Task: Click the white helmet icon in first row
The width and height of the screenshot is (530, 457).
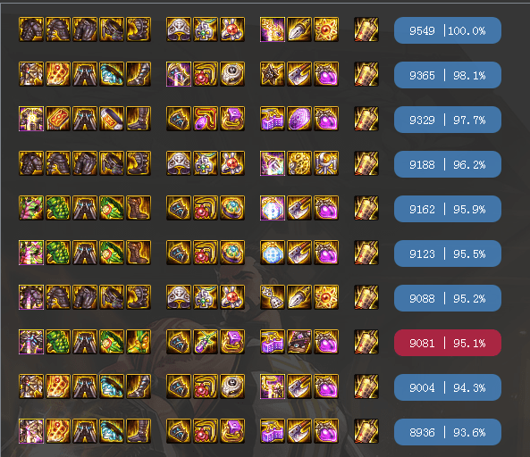Action: 179,29
